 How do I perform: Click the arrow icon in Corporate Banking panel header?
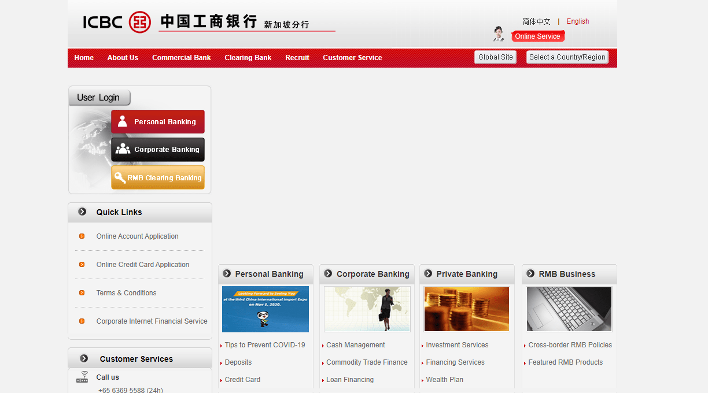pos(328,273)
